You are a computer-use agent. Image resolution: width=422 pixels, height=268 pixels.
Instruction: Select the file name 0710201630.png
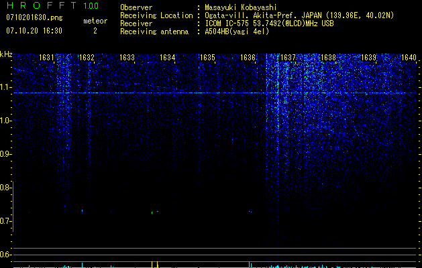(34, 18)
